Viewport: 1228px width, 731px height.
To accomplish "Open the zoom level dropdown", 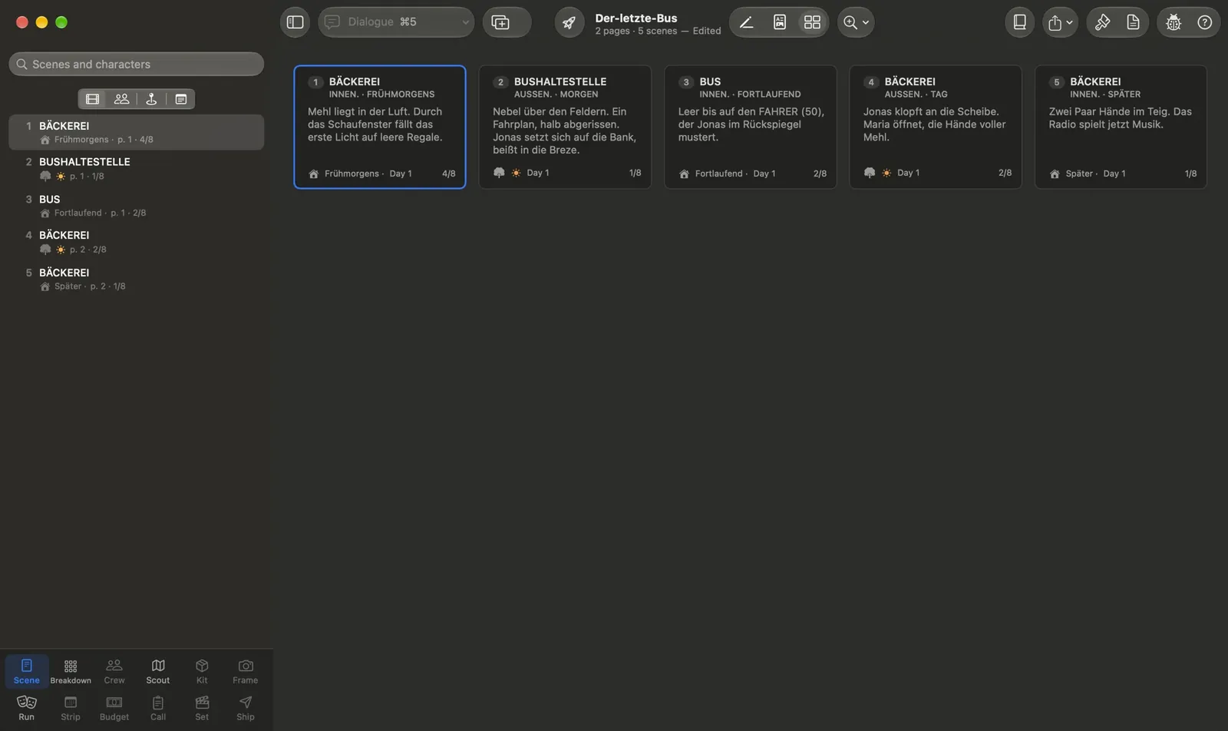I will pos(856,22).
